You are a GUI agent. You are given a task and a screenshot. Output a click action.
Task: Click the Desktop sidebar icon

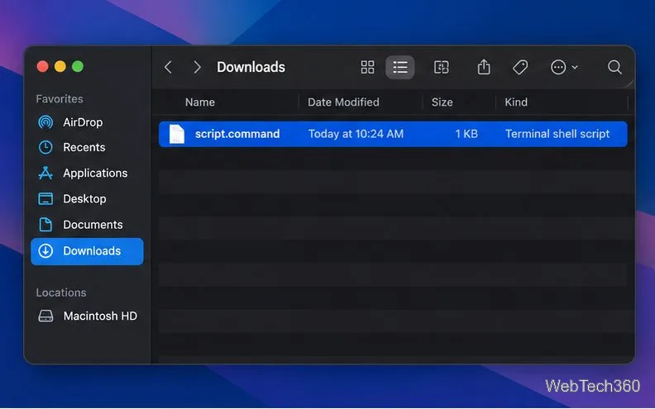point(45,199)
